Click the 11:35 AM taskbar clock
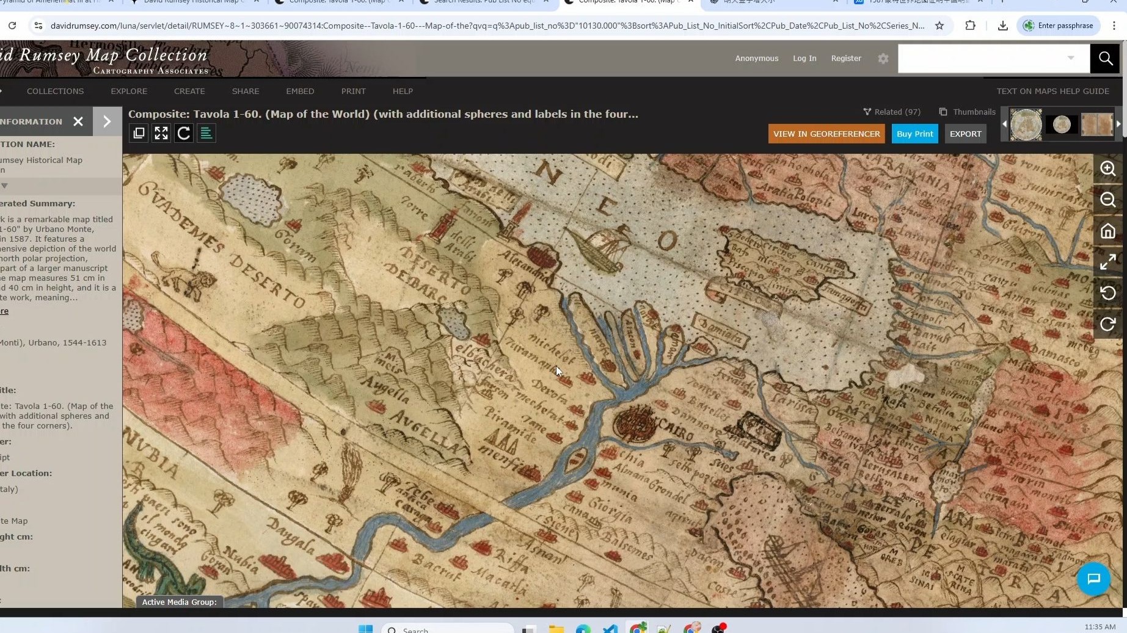The width and height of the screenshot is (1127, 633). [x=1100, y=627]
